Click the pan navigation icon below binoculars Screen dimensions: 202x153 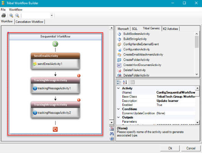112,138
